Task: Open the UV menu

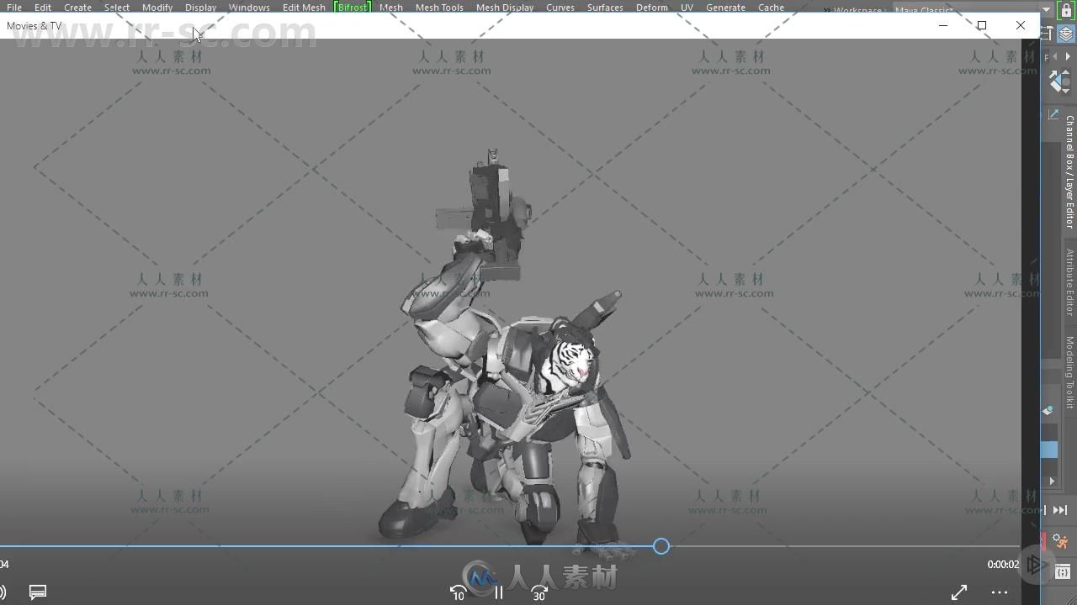Action: 687,7
